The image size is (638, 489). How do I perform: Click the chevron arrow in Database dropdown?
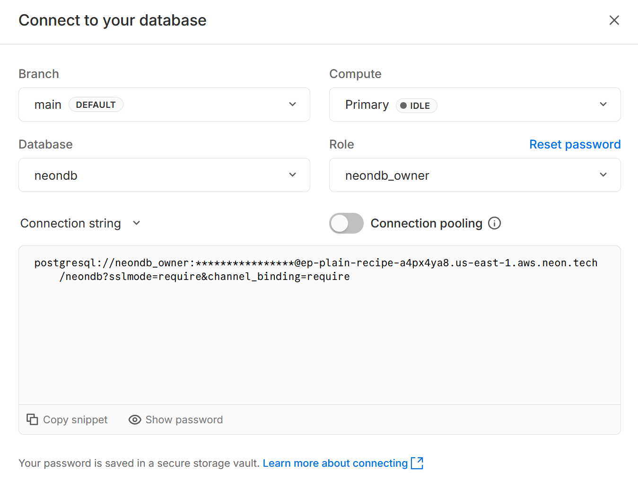[292, 175]
